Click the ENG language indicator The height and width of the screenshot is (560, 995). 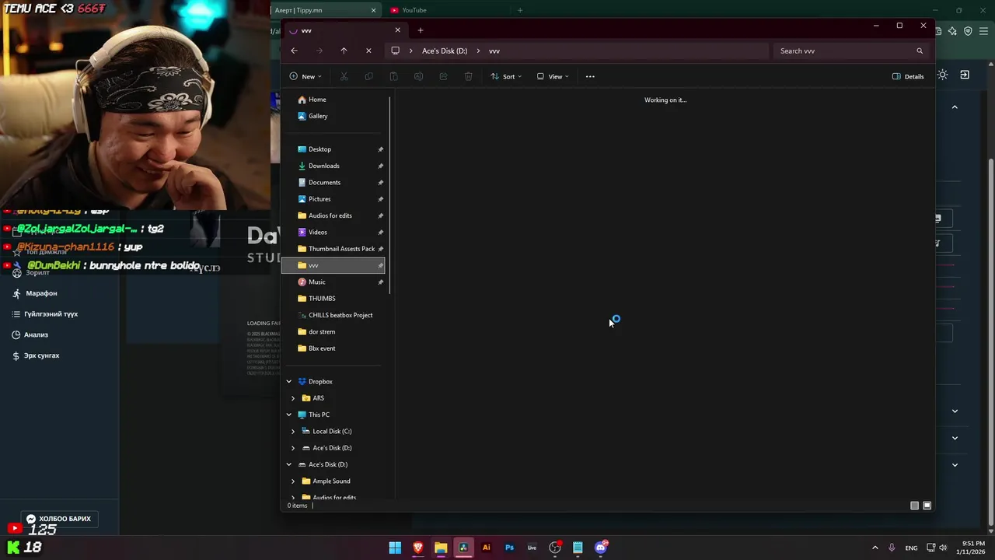click(911, 548)
